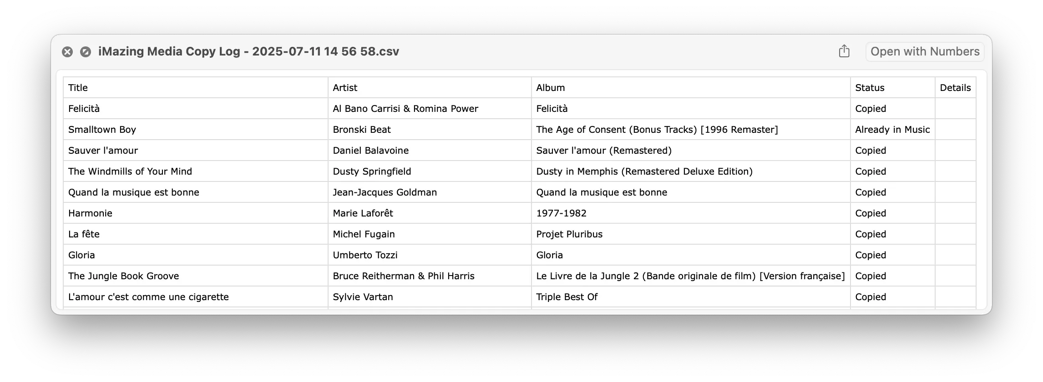The width and height of the screenshot is (1043, 382).
Task: Select the Sylvie Vartan artist cell
Action: pyautogui.click(x=363, y=297)
